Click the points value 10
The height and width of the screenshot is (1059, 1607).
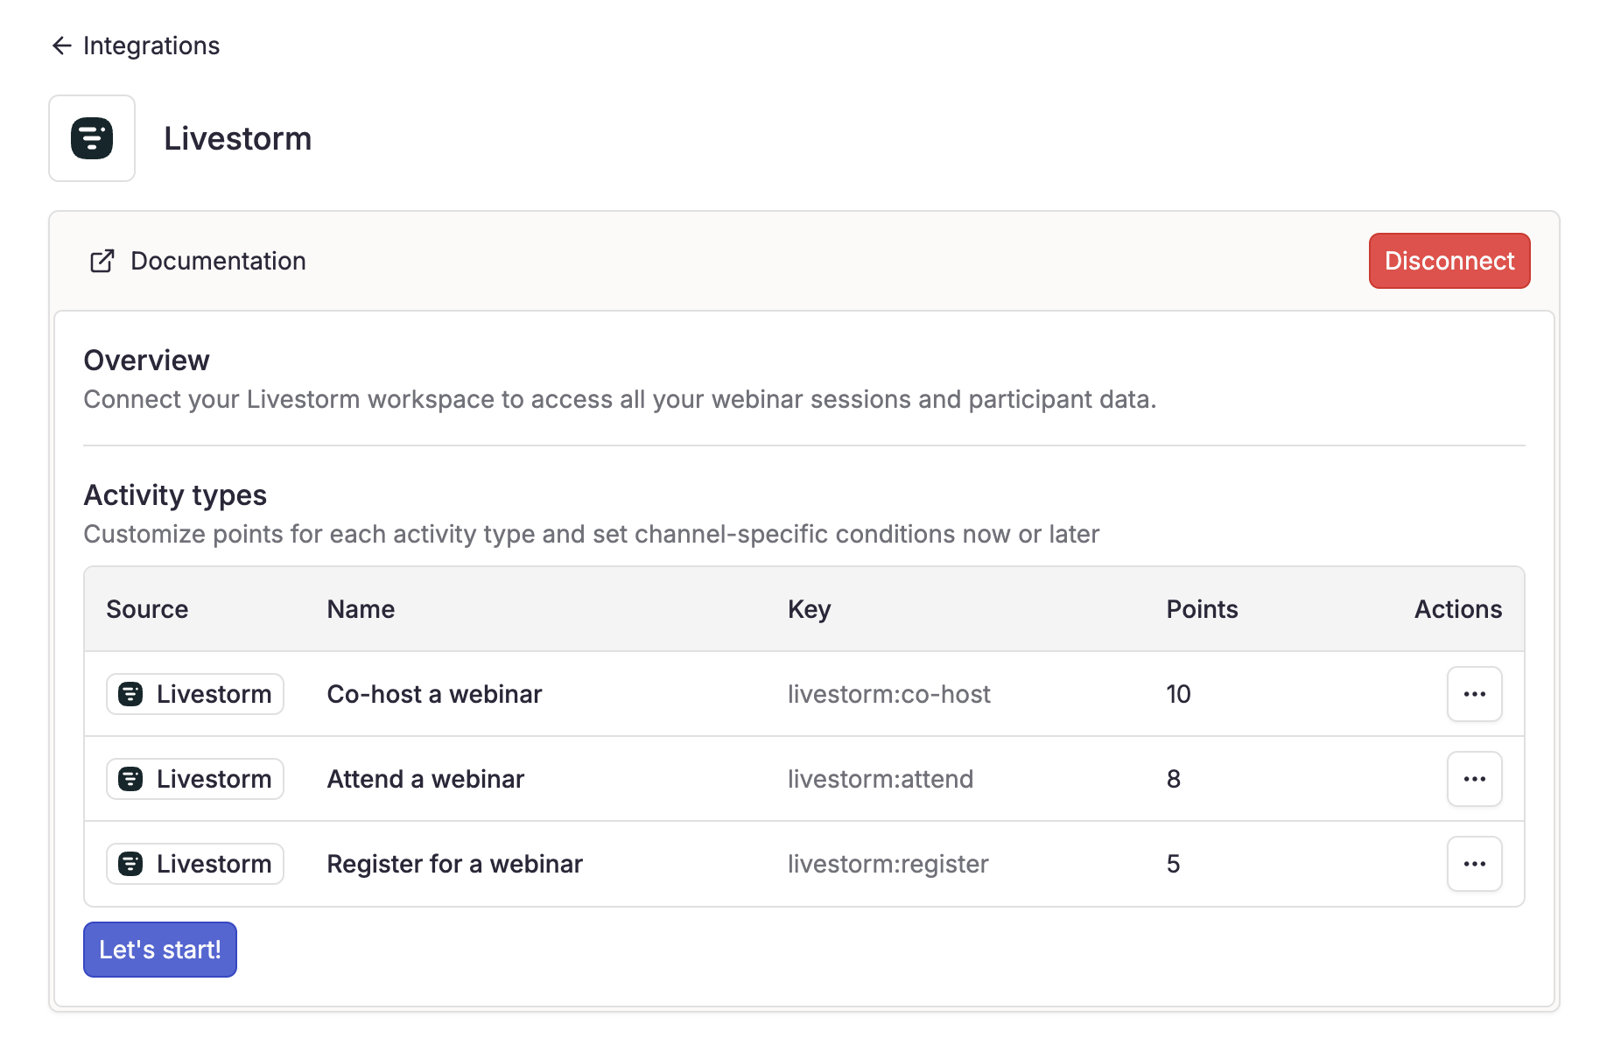[1178, 694]
